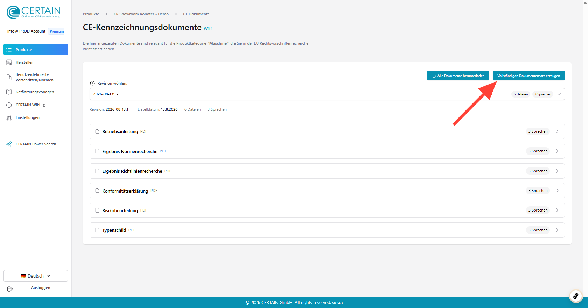This screenshot has height=308, width=588.
Task: Click the file icon of Betriebsanleitung
Action: click(x=97, y=131)
